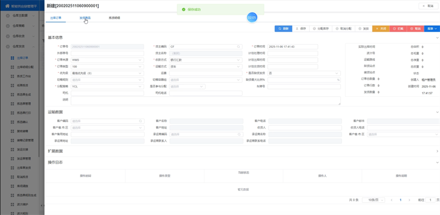Viewport: 440px width, 215px height.
Task: Click the red 取消 toolbar button
Action: pos(416,29)
